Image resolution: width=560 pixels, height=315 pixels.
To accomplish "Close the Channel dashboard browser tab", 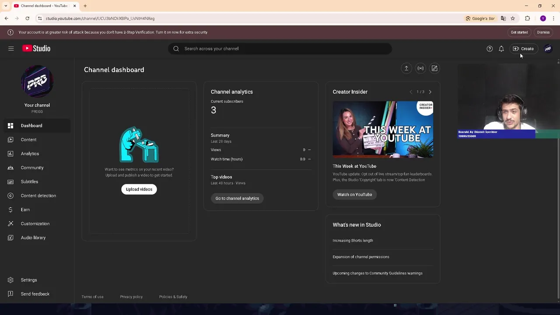I will pyautogui.click(x=74, y=6).
